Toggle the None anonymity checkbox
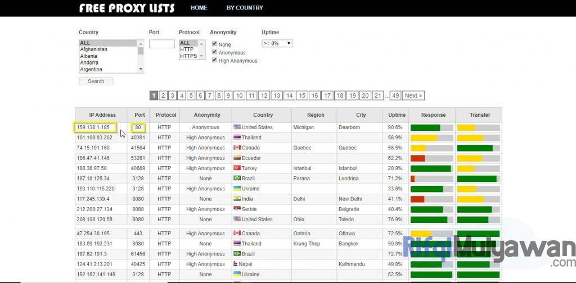 (214, 44)
